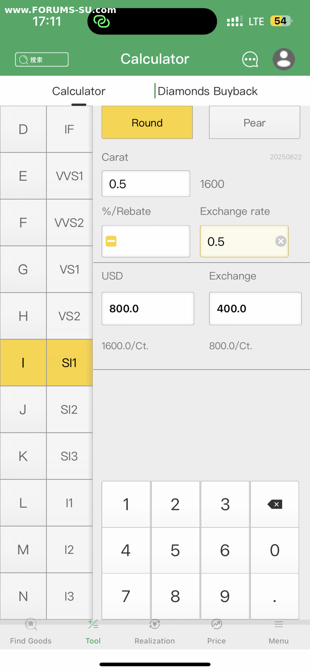Clear the Exchange rate field with X icon
Screen dimensions: 310x672
281,241
